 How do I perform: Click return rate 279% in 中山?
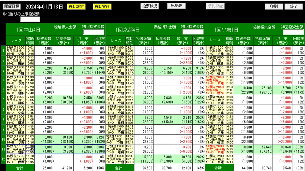click(99, 70)
